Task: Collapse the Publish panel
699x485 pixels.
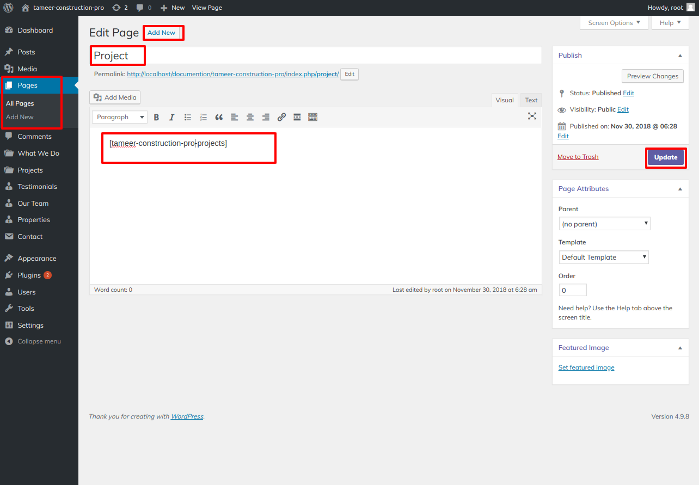Action: coord(680,56)
